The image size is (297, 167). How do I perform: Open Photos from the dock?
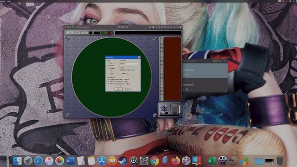(x=59, y=161)
